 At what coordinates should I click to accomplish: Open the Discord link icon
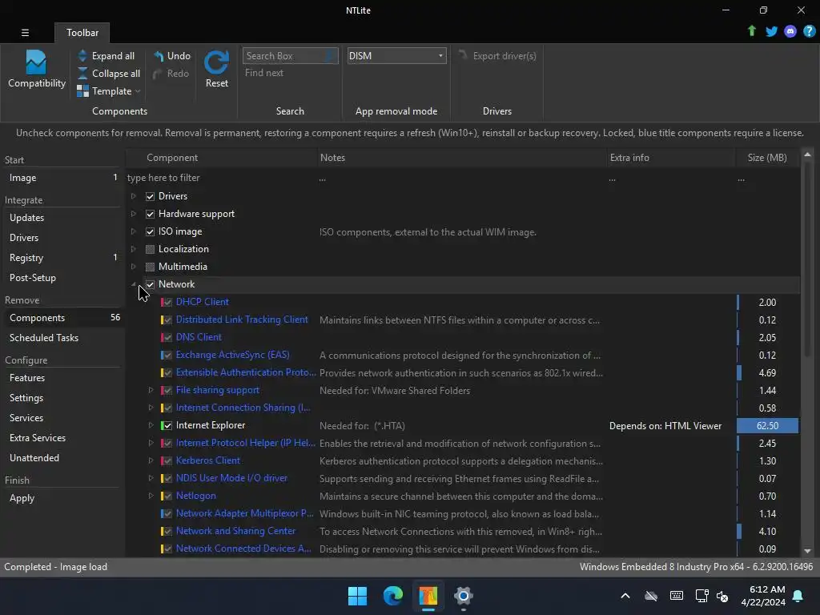[790, 31]
